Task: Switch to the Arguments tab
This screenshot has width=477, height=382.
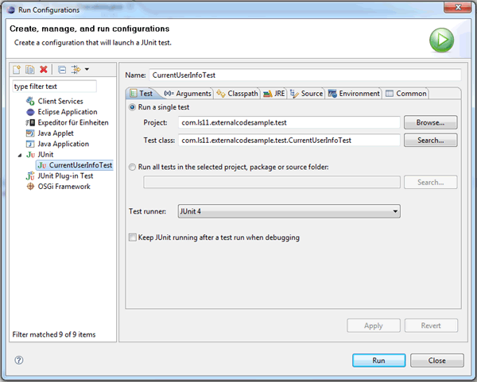Action: point(188,94)
